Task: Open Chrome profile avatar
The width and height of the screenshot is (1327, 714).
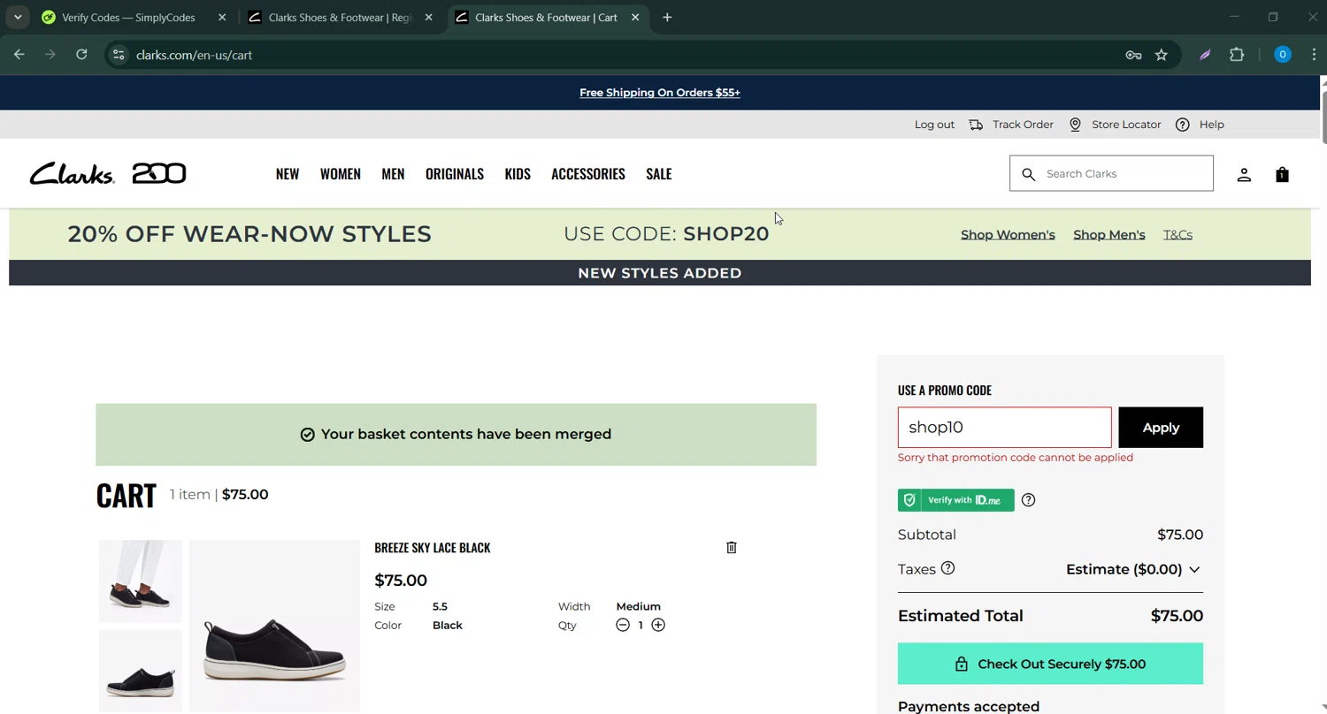Action: pos(1282,55)
